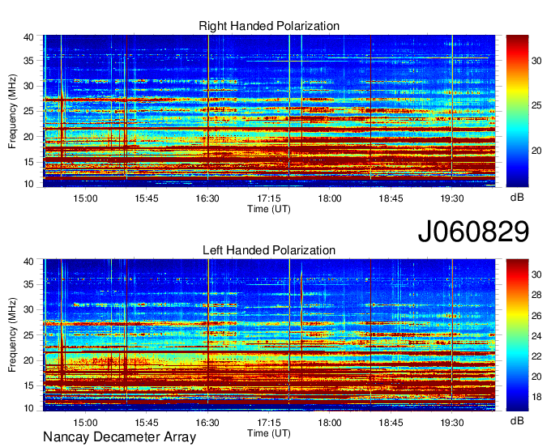Screen dimensions: 551x447
Task: Click the 16:30 tick of the lower plot
Action: point(207,423)
